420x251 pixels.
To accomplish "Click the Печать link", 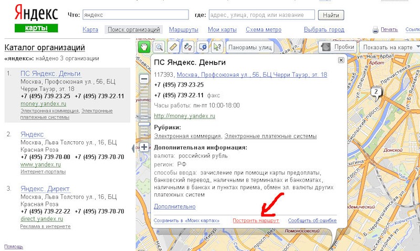I will [389, 29].
